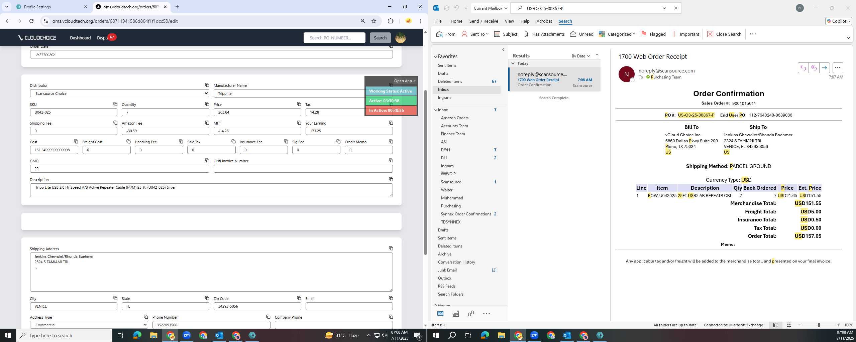Reverse the results sort order arrow

[597, 56]
